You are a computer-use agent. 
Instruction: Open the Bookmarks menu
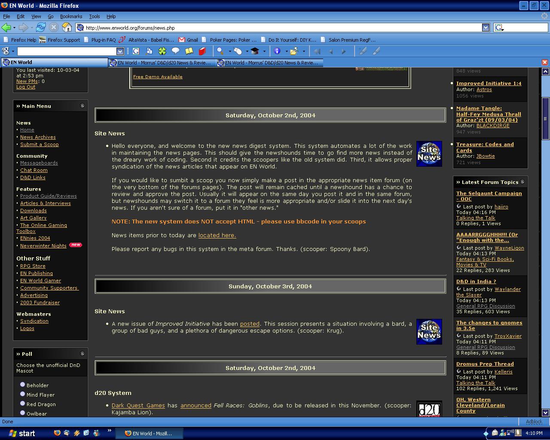[x=71, y=16]
